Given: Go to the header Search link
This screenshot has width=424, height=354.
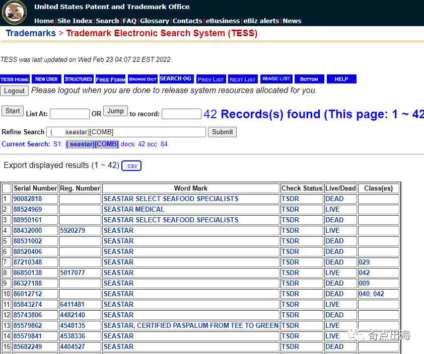Looking at the screenshot, I should pyautogui.click(x=107, y=21).
